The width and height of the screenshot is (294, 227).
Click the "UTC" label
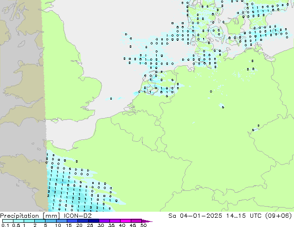pyautogui.click(x=256, y=215)
